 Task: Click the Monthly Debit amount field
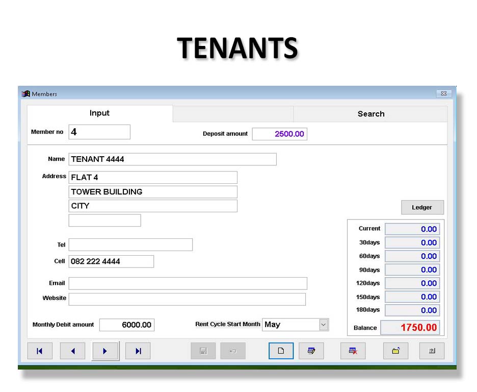click(126, 325)
